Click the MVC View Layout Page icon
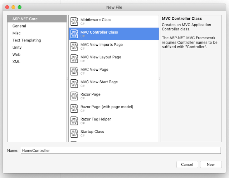Screen dimensions: 229x178 74,59
